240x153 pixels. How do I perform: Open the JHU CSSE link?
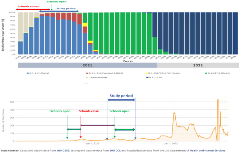63,150
